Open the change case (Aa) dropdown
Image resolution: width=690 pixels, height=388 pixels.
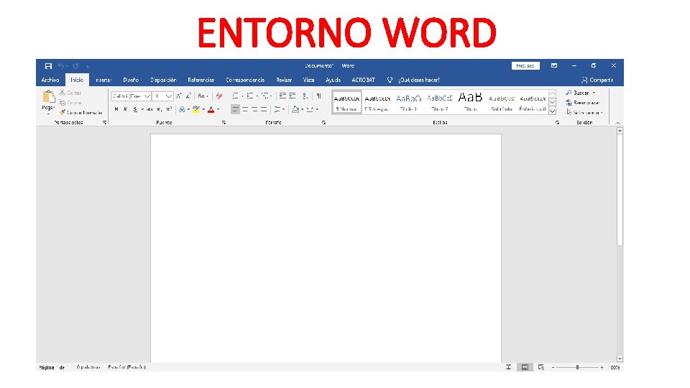203,96
